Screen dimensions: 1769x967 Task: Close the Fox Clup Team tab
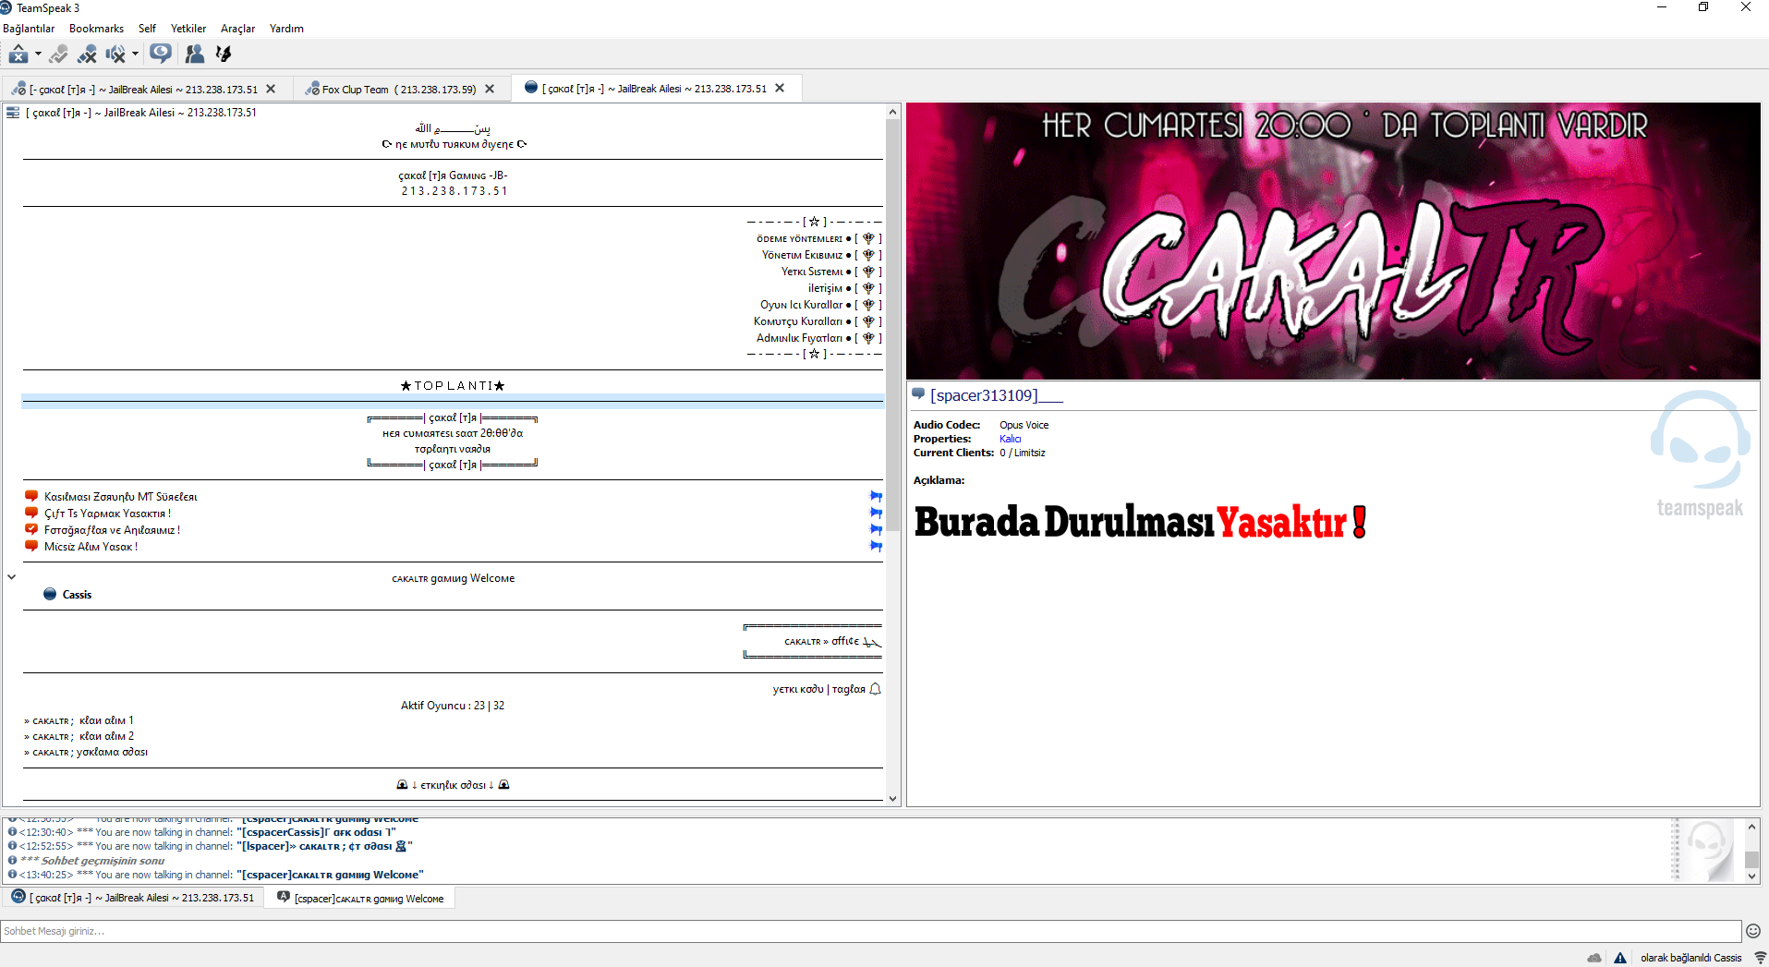pos(490,90)
